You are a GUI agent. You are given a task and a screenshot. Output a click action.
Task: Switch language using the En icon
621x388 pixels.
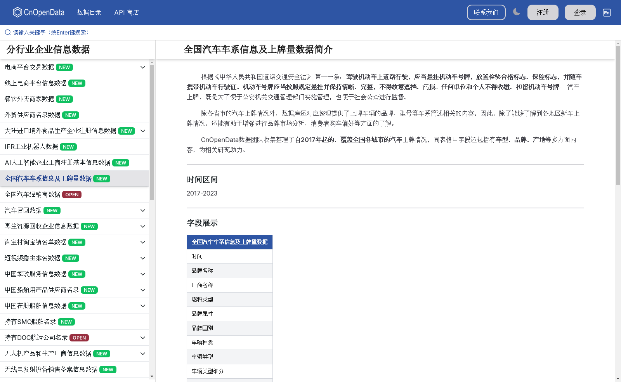(606, 12)
